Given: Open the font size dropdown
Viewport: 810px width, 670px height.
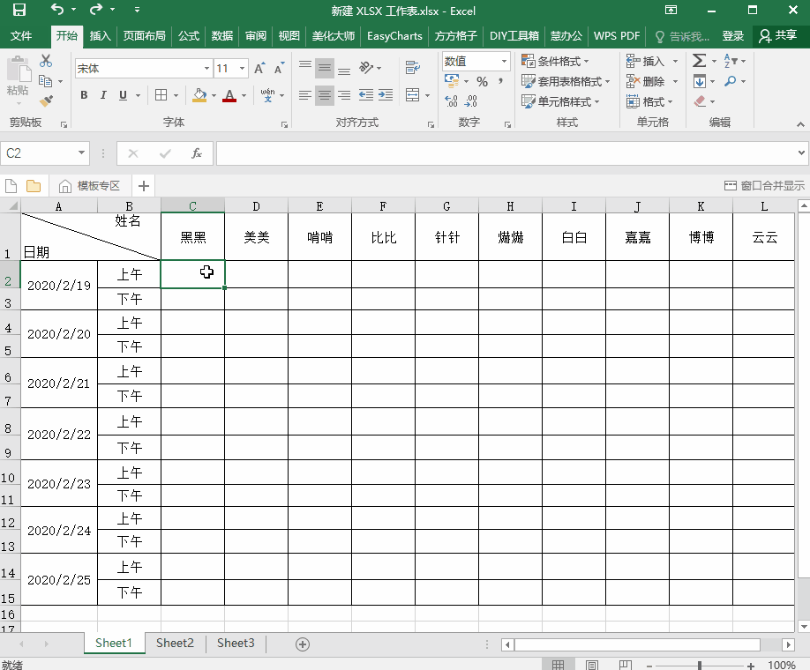Looking at the screenshot, I should [x=242, y=68].
